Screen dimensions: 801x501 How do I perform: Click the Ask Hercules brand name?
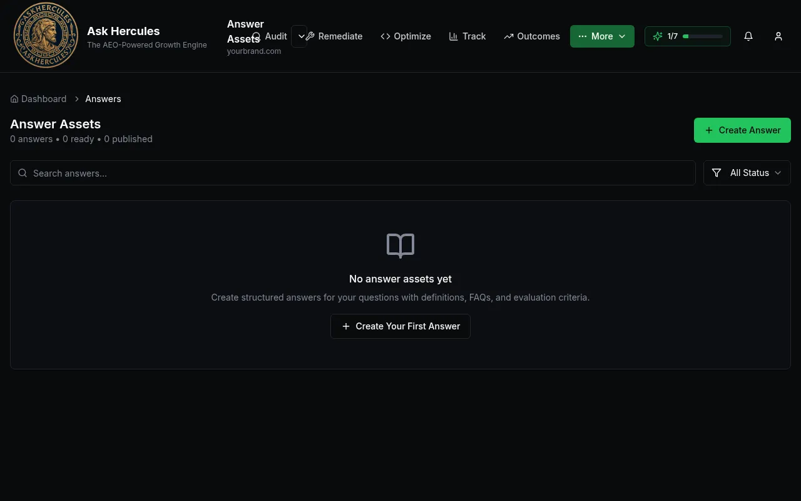tap(123, 31)
